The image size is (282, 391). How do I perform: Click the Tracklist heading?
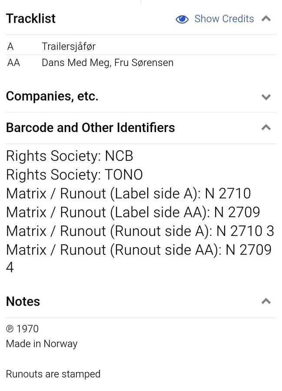31,19
